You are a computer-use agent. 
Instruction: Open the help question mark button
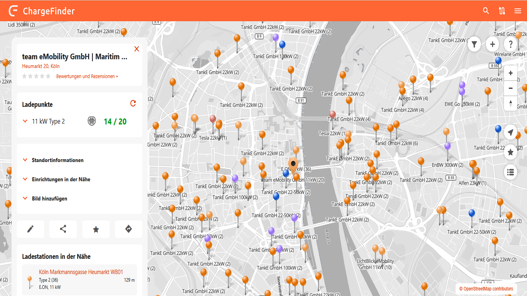pyautogui.click(x=511, y=44)
